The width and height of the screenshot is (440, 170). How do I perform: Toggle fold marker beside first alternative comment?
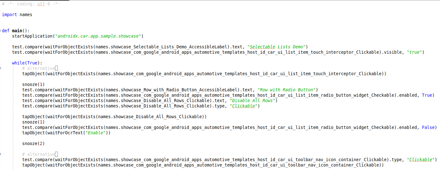coord(1,68)
